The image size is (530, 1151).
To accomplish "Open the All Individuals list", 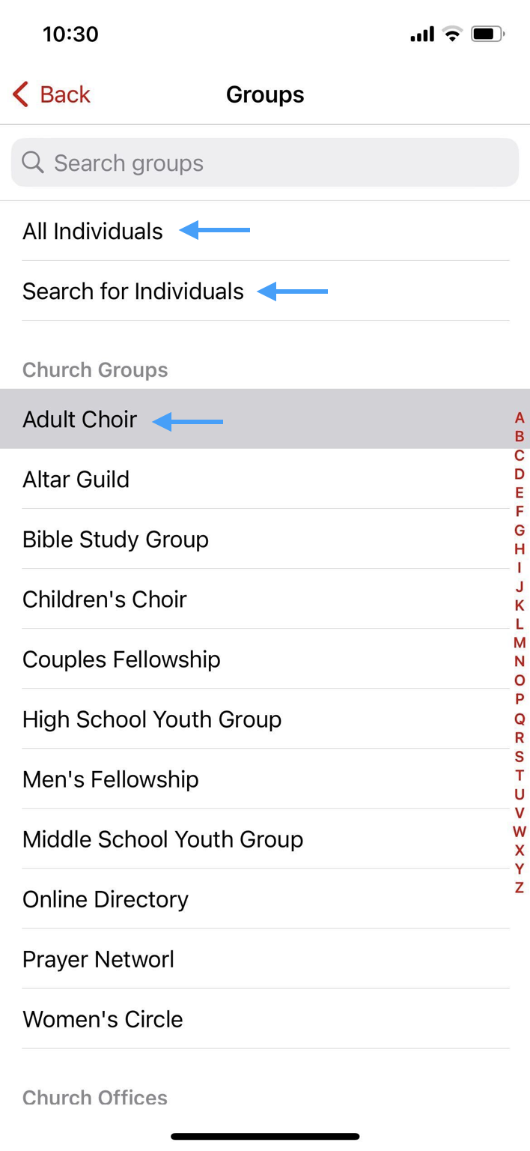I will tap(93, 231).
